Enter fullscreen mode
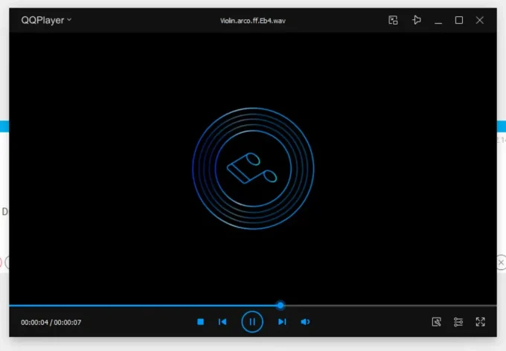The image size is (506, 351). point(480,322)
